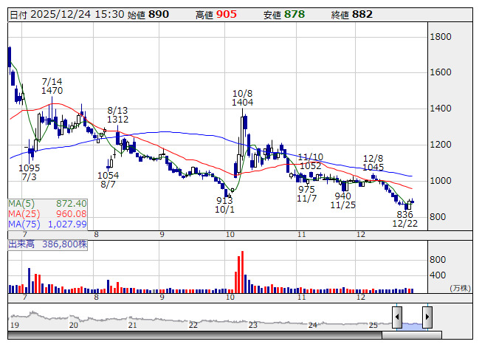Image resolution: width=482 pixels, height=347 pixels.
Task: Click the 1054 8/7 low annotation
Action: coord(109,180)
